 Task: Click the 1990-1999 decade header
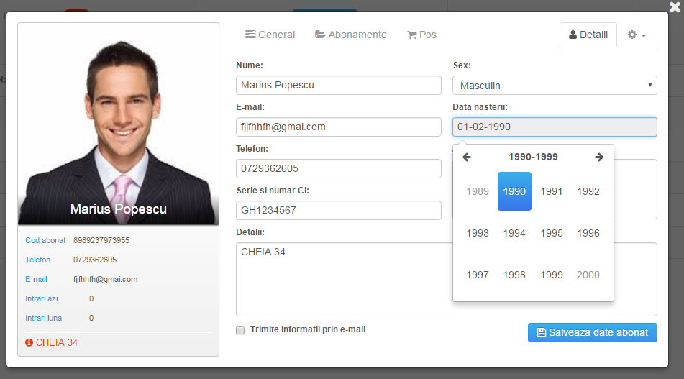[x=533, y=157]
